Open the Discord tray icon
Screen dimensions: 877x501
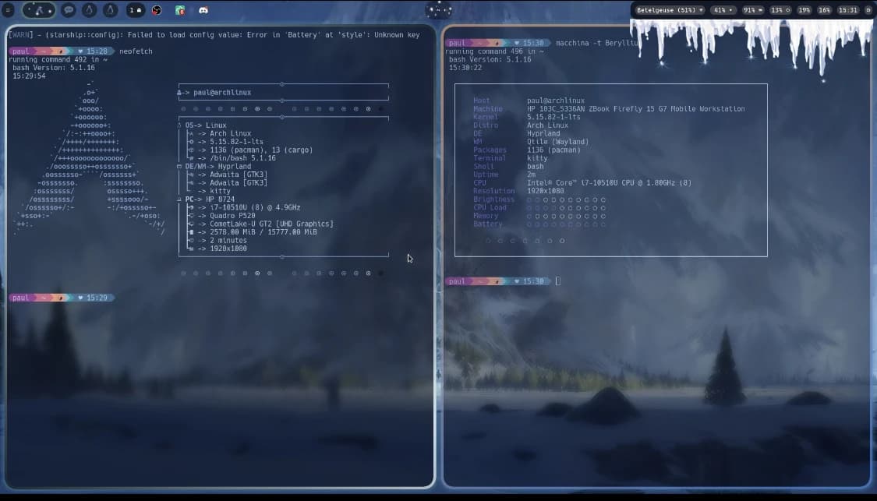(203, 10)
